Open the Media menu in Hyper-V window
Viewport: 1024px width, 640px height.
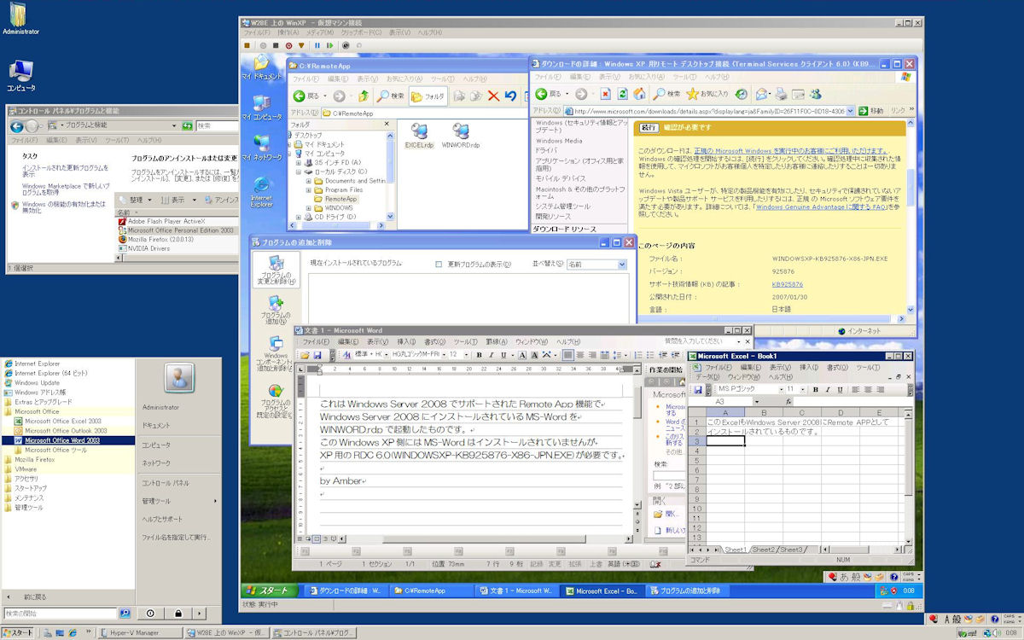[320, 32]
